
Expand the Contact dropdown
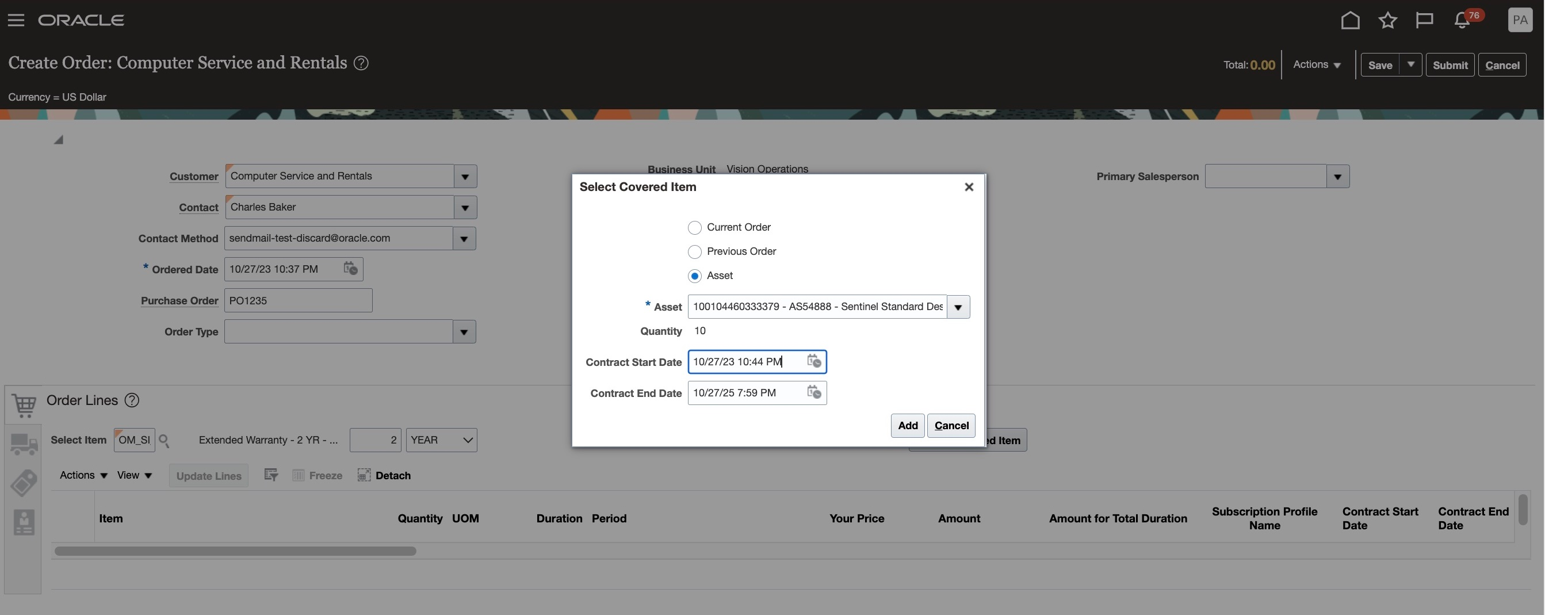click(465, 208)
